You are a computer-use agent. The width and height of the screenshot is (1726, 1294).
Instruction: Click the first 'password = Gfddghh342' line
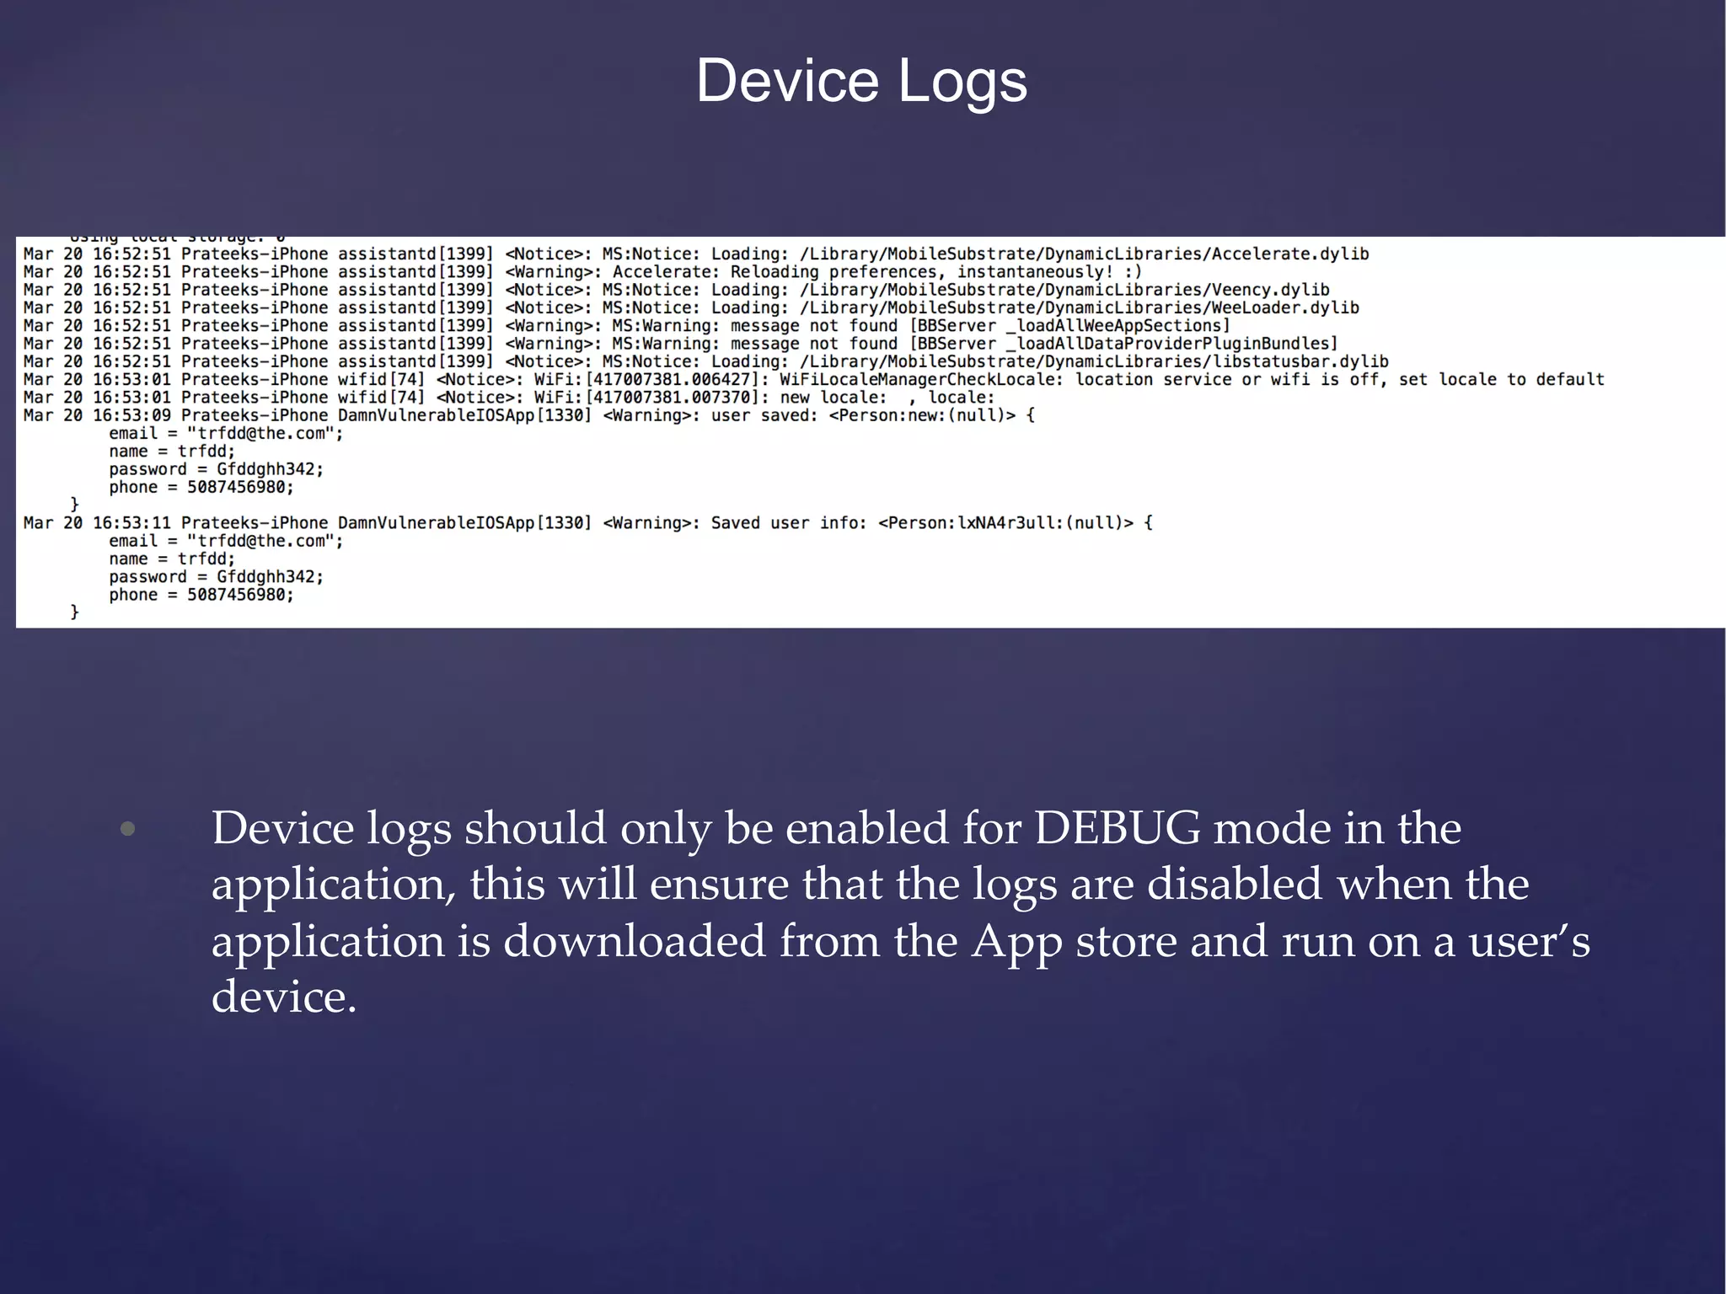click(217, 469)
